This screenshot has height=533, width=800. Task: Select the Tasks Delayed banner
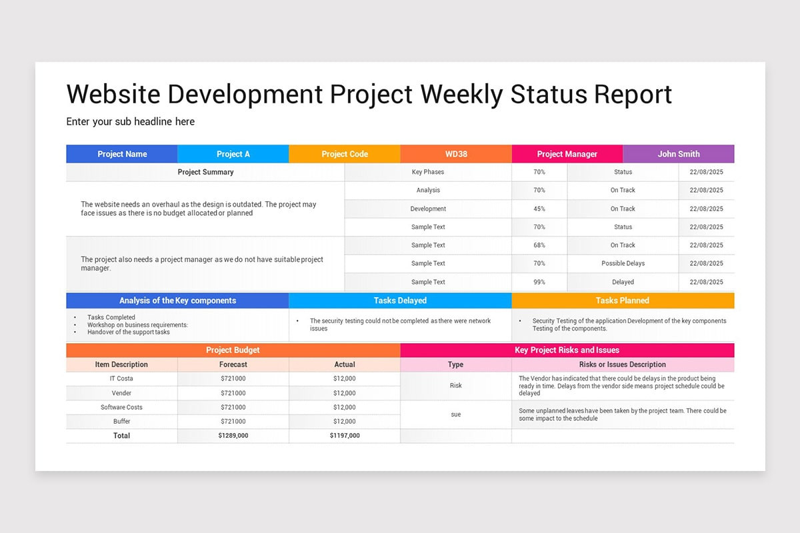400,300
